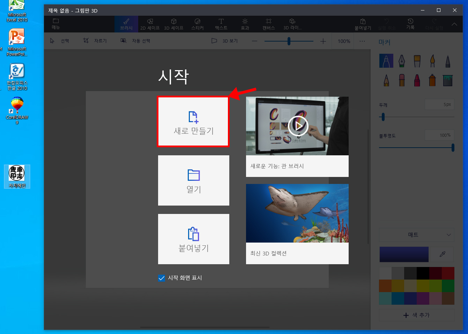Pick the crayon brush
Image resolution: width=468 pixels, height=334 pixels.
click(417, 80)
